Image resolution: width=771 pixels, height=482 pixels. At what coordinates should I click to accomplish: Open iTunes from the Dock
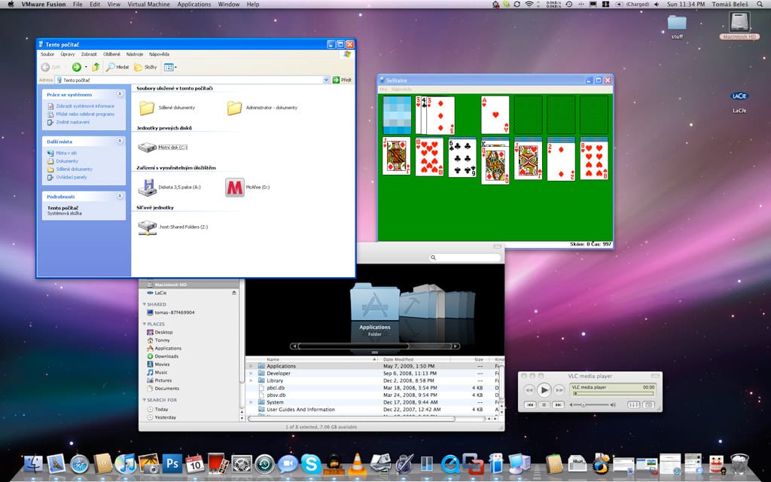(126, 463)
